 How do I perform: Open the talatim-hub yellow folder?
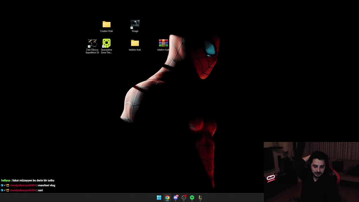coord(135,45)
